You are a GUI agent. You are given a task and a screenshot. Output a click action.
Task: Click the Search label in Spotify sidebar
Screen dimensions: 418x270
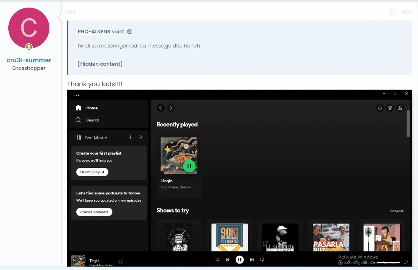93,120
